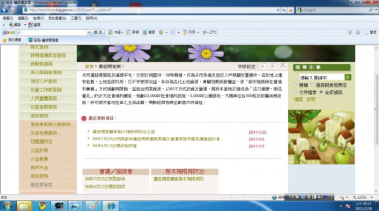Click the 首頁 breadcrumb link
Image resolution: width=379 pixels, height=211 pixels.
(x=89, y=67)
